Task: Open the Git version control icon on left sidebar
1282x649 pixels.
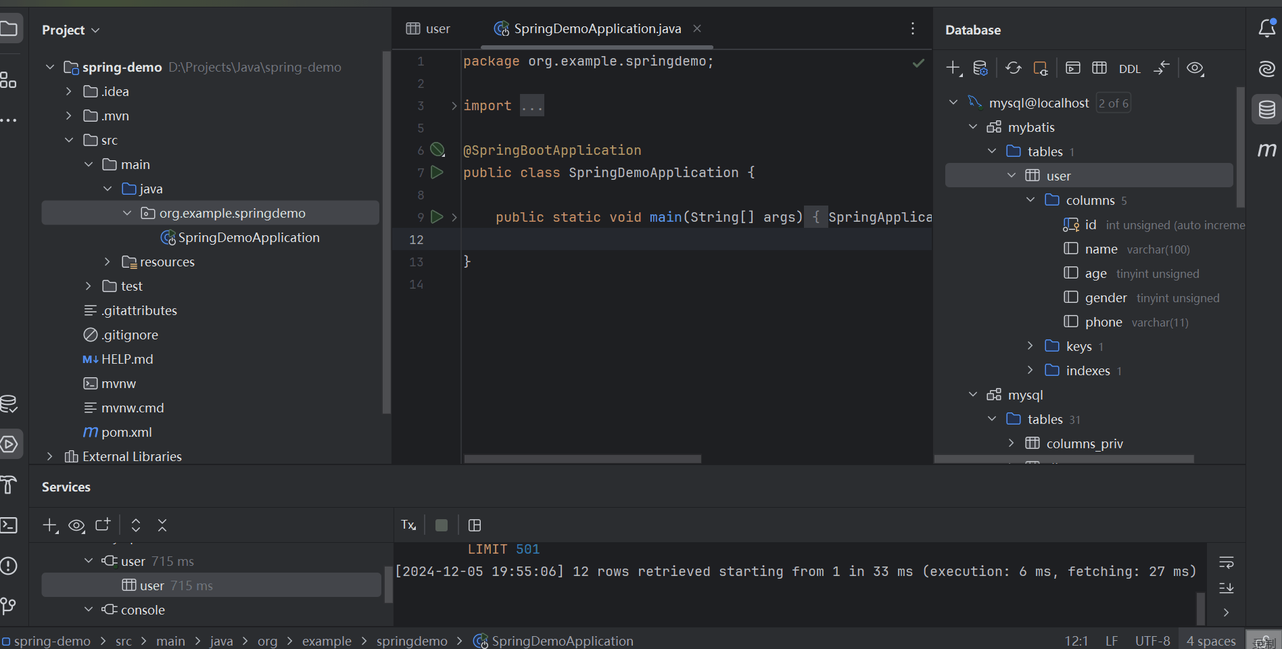Action: point(9,606)
